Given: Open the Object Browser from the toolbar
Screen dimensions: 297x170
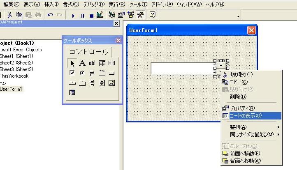Looking at the screenshot, I should (x=131, y=15).
